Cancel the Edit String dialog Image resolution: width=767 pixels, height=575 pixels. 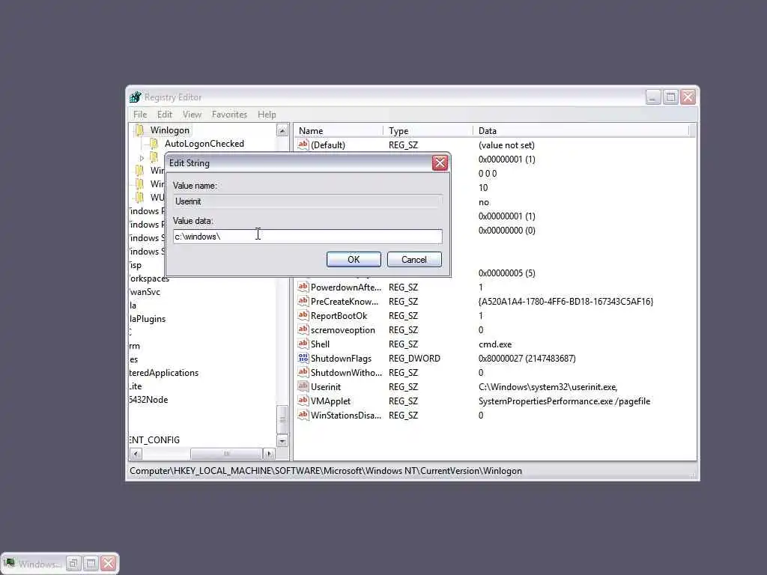[x=414, y=260]
